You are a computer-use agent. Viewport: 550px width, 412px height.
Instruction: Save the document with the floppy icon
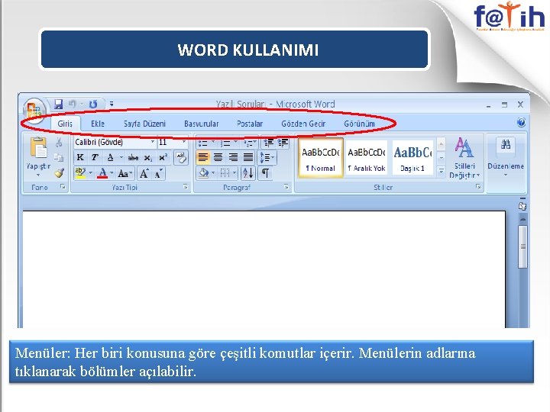[x=58, y=104]
